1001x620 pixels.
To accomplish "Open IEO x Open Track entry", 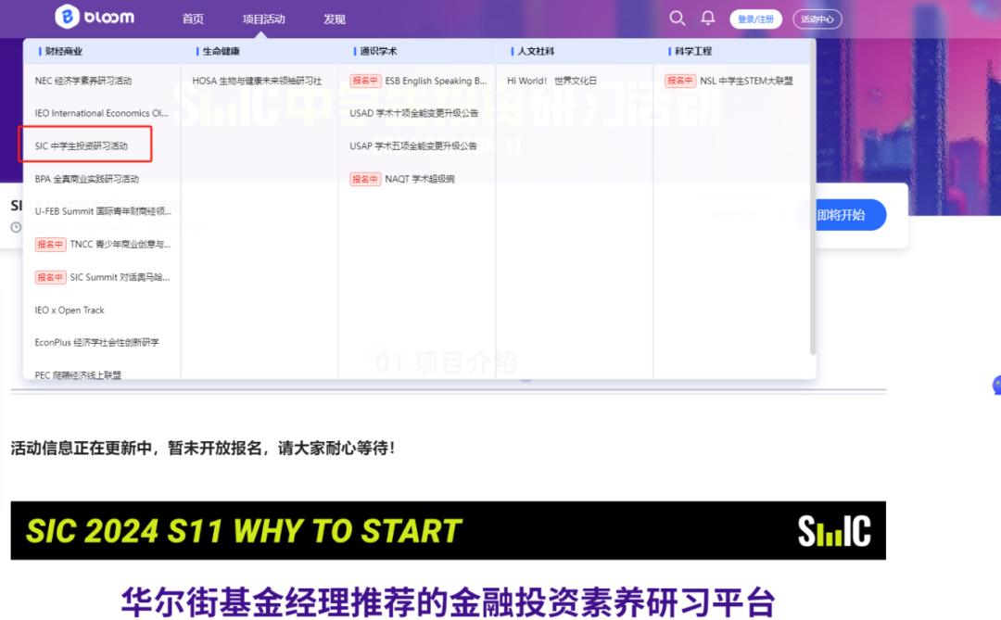I will (70, 310).
